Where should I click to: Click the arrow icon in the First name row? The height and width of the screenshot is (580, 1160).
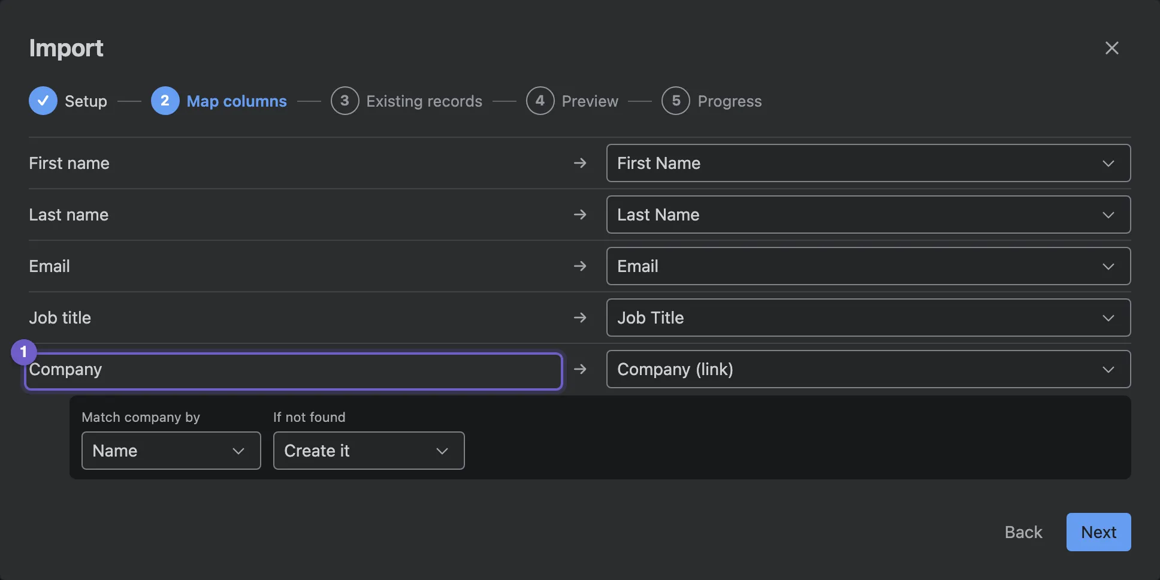[x=580, y=163]
